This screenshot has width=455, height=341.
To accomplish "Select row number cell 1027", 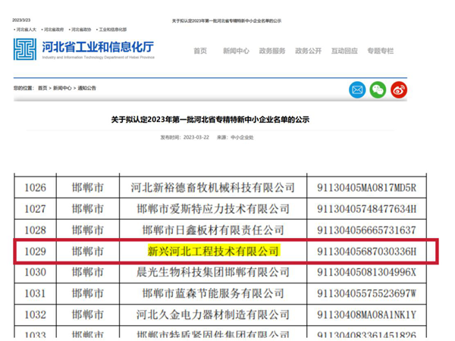I will [x=35, y=209].
